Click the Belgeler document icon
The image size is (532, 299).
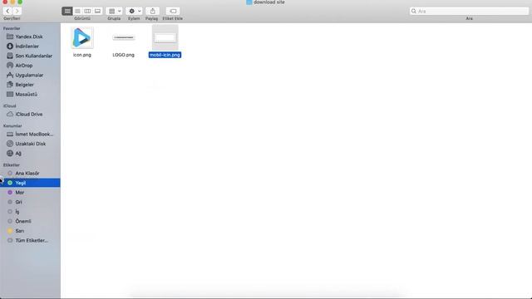pyautogui.click(x=10, y=85)
